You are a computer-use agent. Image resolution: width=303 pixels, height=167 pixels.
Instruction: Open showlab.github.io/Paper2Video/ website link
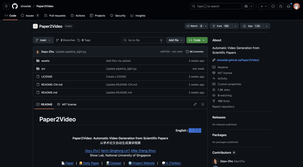tap(238, 60)
